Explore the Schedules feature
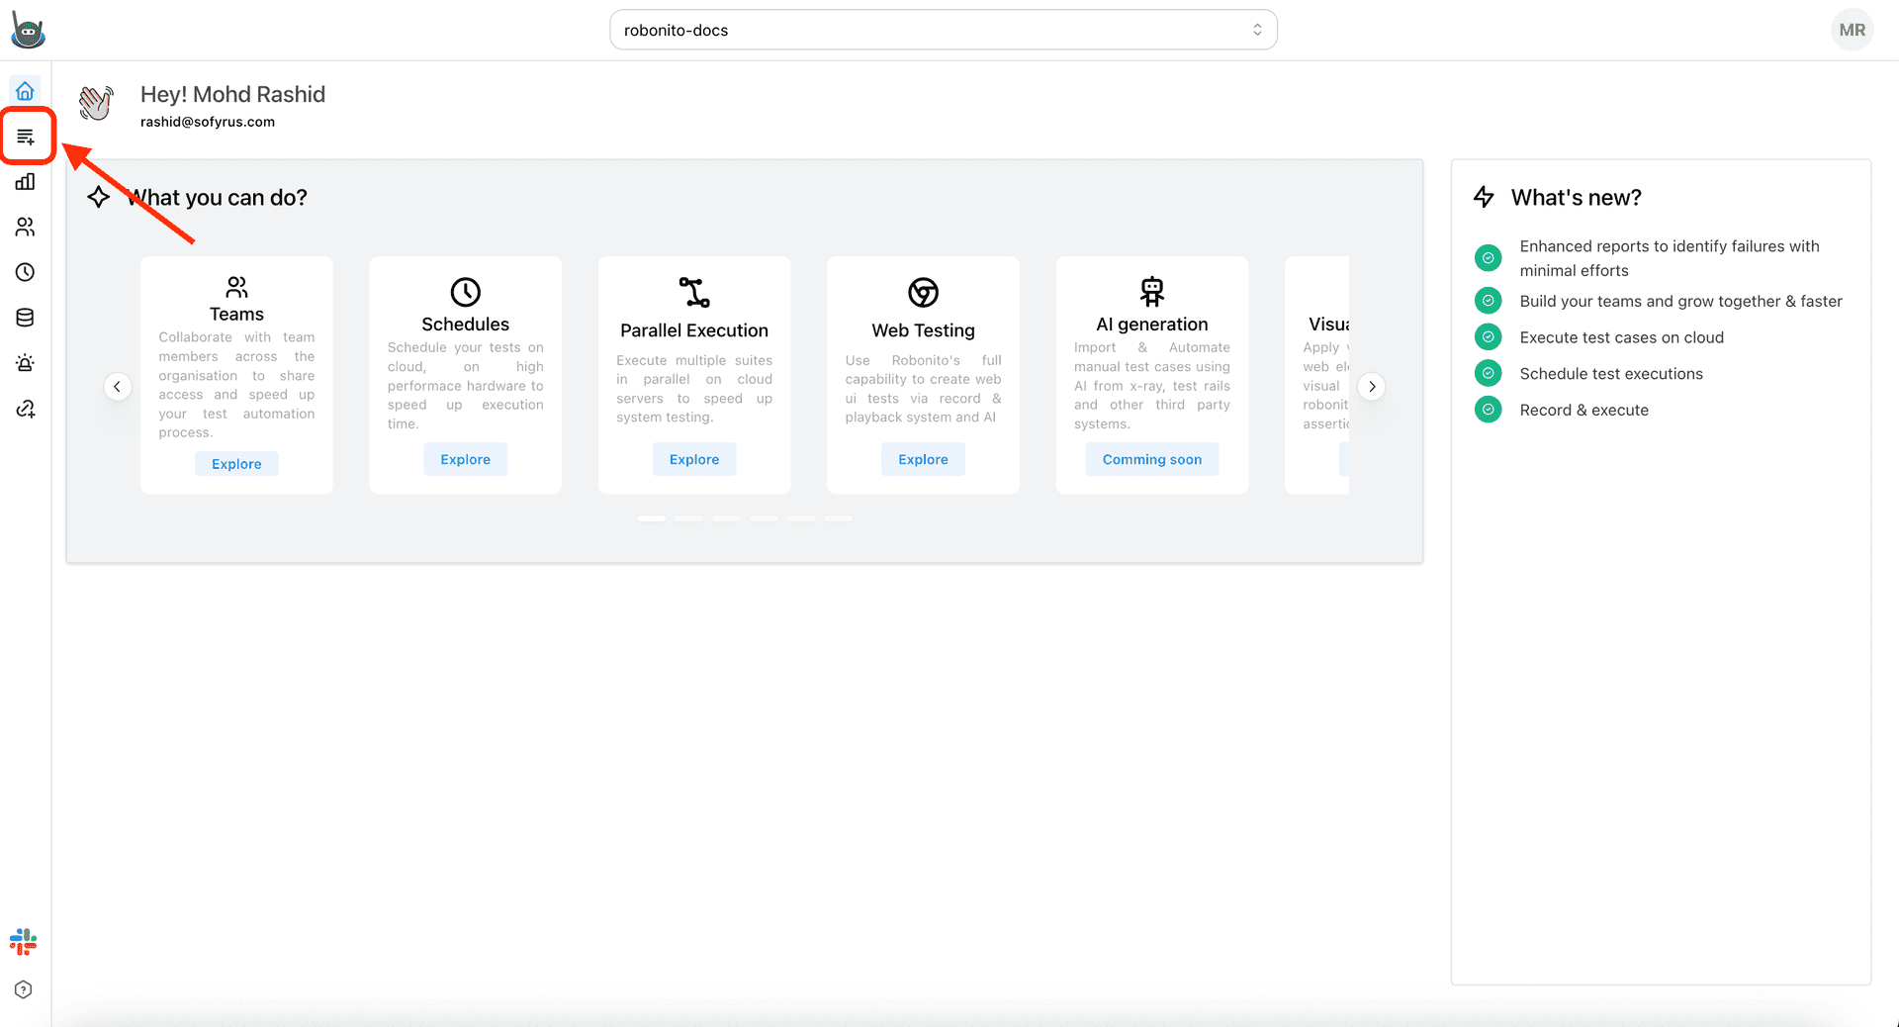Viewport: 1899px width, 1027px height. point(465,459)
